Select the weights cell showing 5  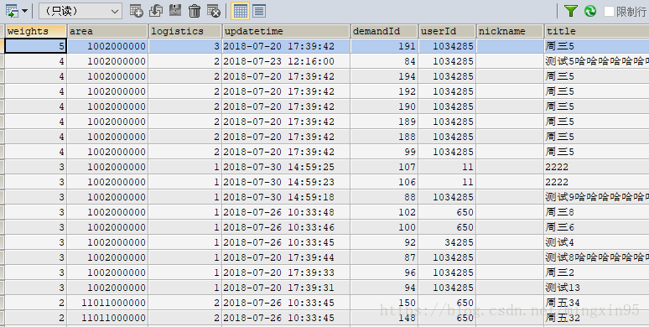[x=35, y=46]
